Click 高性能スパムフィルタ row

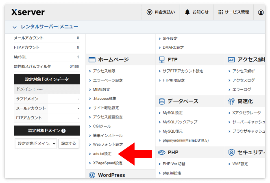(47, 67)
